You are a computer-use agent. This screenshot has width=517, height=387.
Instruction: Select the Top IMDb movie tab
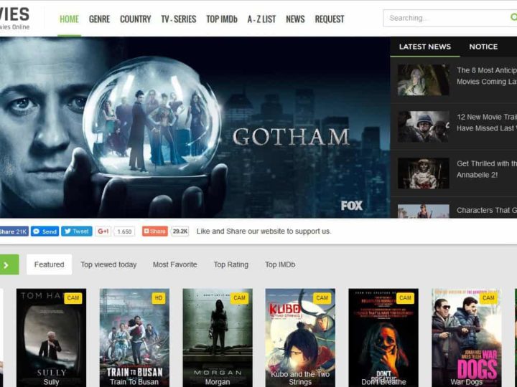point(280,264)
